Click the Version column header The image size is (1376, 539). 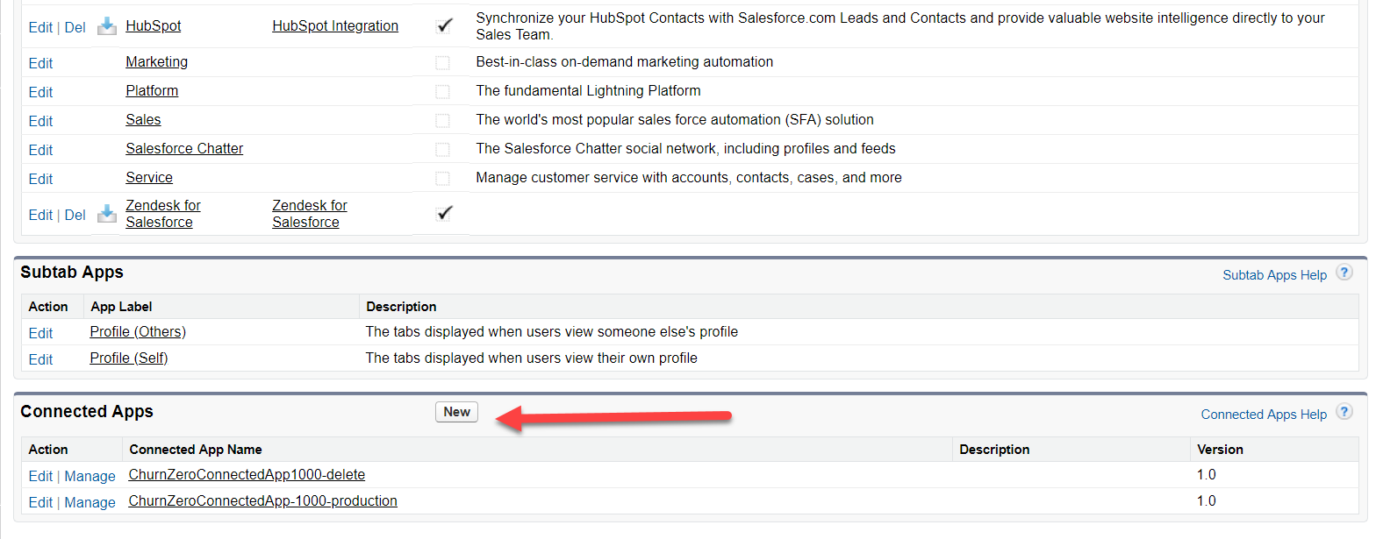pos(1220,449)
